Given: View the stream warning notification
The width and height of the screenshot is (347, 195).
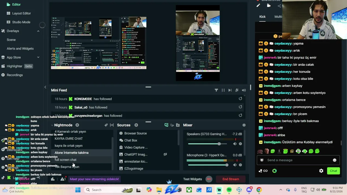Looking at the screenshot, I should coord(63,179).
